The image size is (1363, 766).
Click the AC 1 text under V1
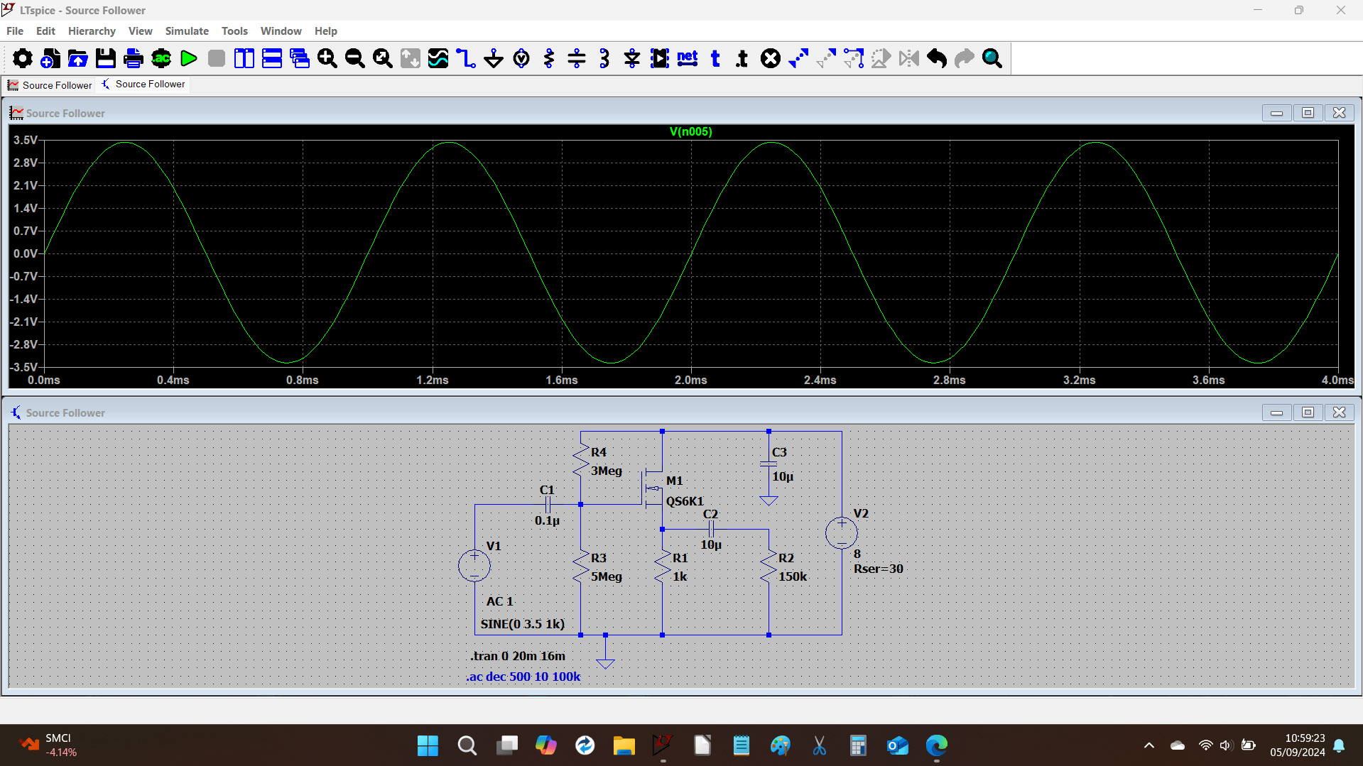tap(499, 601)
